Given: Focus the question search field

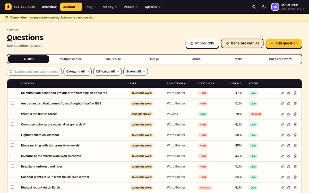Looking at the screenshot, I should click(34, 72).
